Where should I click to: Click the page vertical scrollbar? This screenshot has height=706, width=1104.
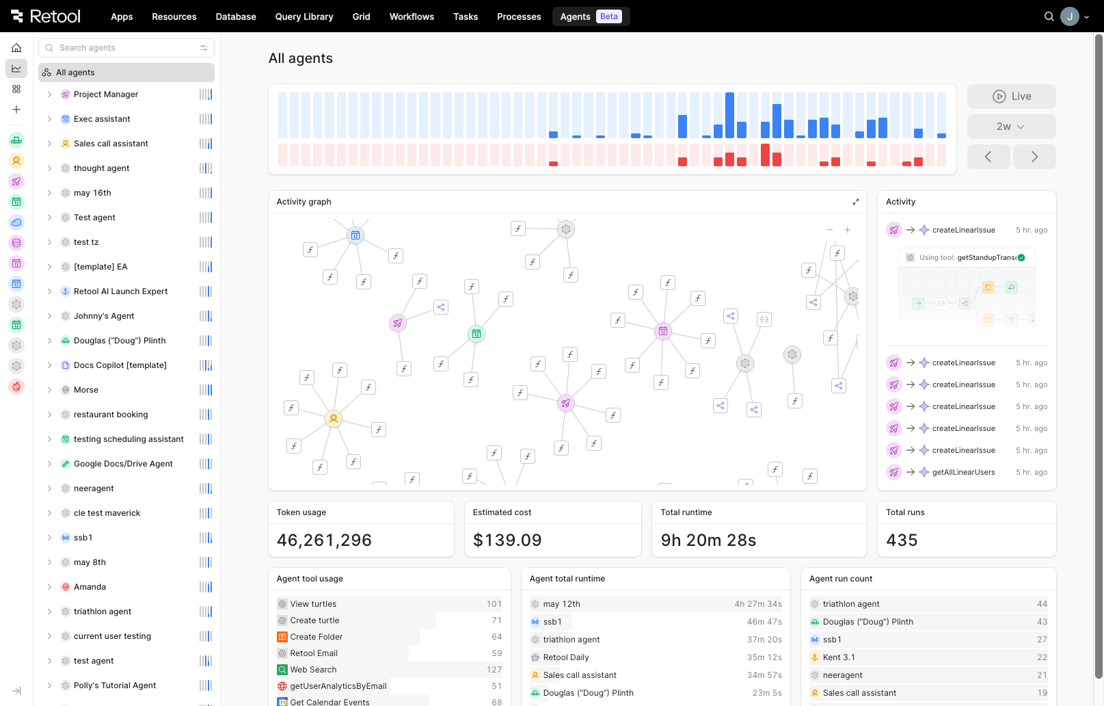pyautogui.click(x=1099, y=356)
